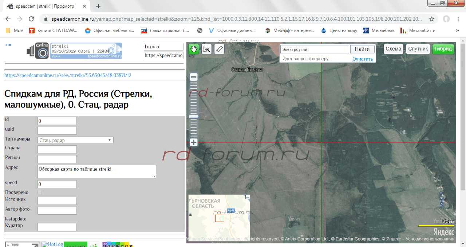Click the strelki banner with date 03/10/2019
Viewport: 466px width, 247px height.
point(86,51)
